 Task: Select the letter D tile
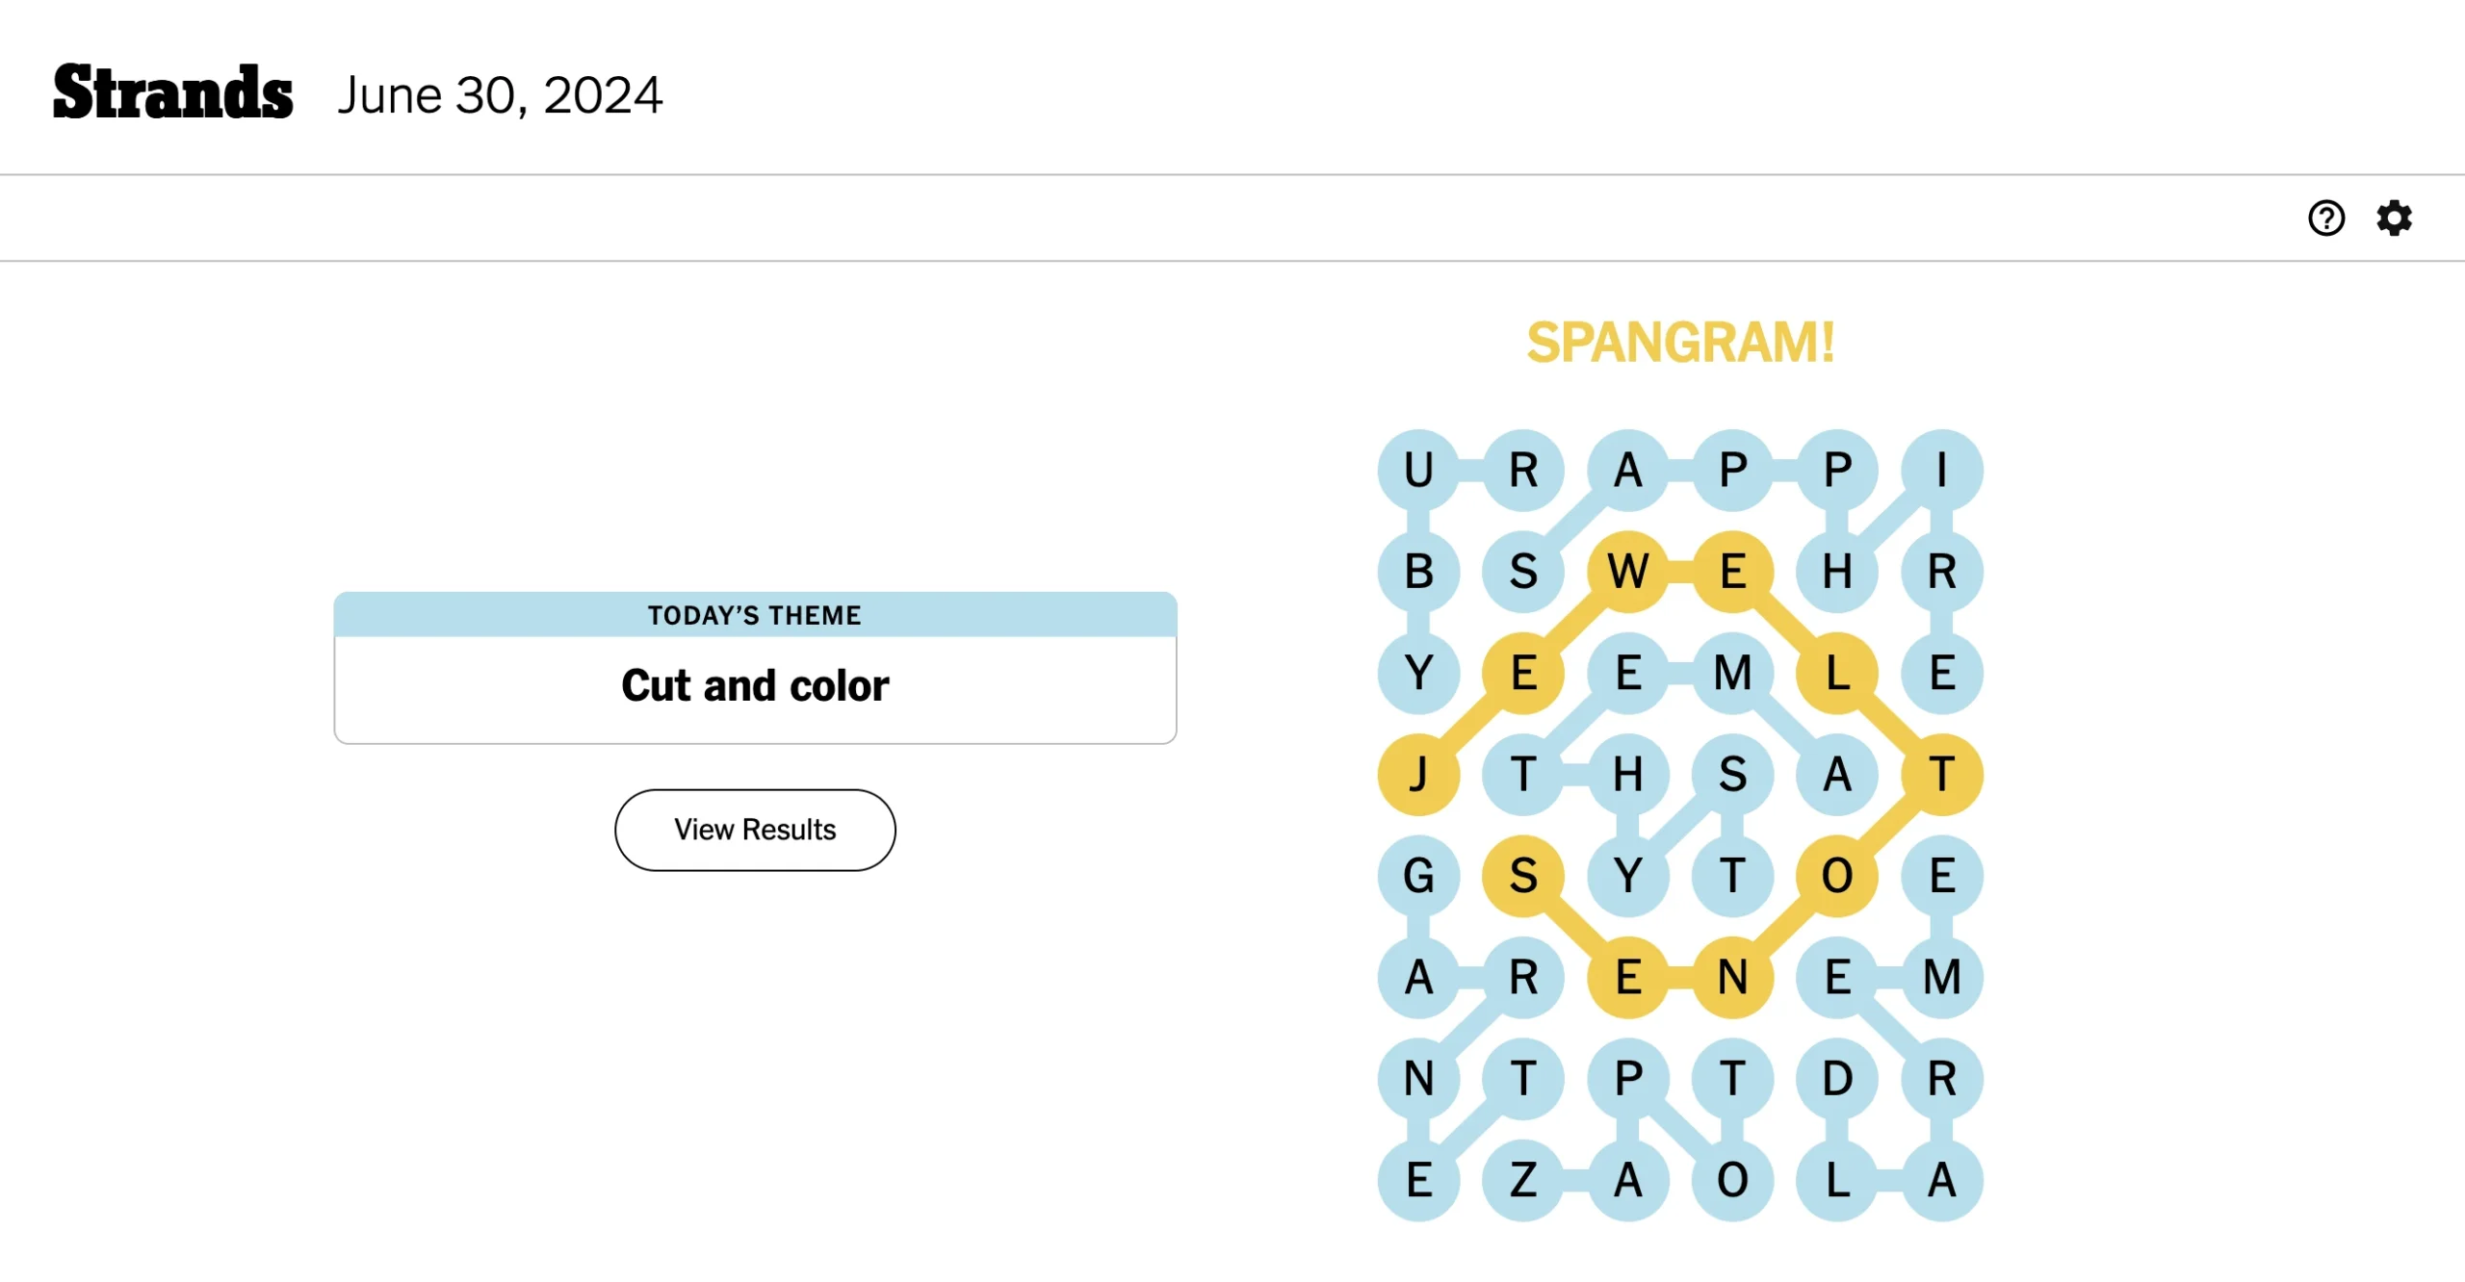click(x=1837, y=1078)
